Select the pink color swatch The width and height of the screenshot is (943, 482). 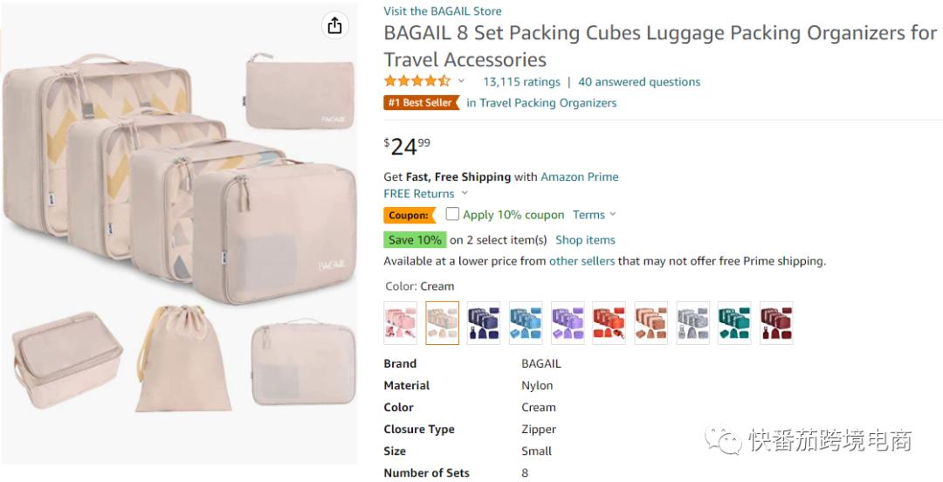(x=400, y=323)
